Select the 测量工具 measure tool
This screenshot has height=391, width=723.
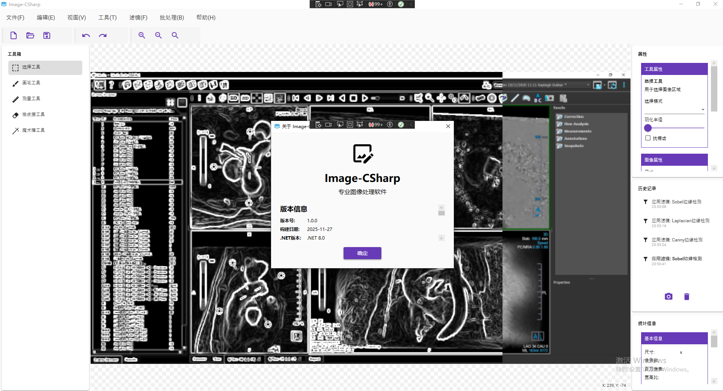pyautogui.click(x=45, y=99)
